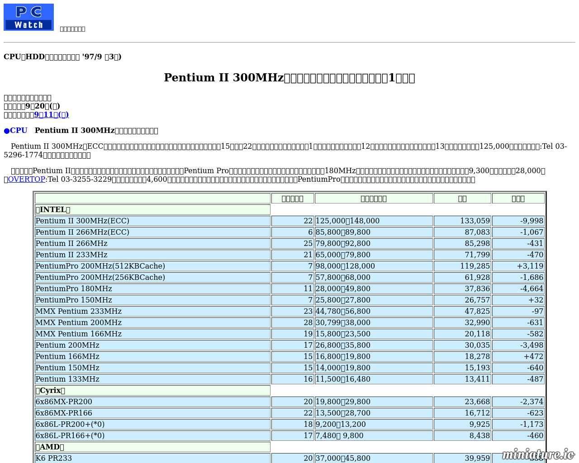Click the price range 125,000～148,000 cell
The image size is (579, 463).
pyautogui.click(x=374, y=221)
